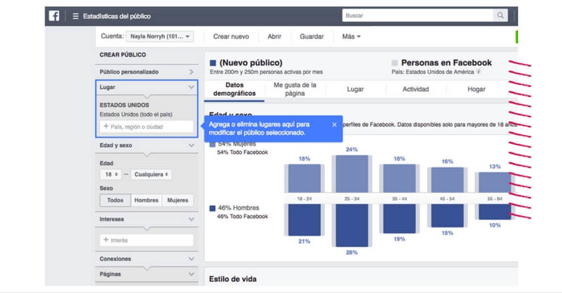Click the 19% men bar for 35-44

tap(400, 219)
